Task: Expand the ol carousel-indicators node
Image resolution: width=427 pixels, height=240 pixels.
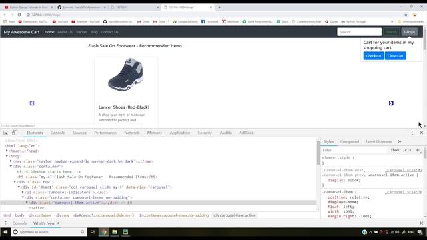Action: coord(23,192)
